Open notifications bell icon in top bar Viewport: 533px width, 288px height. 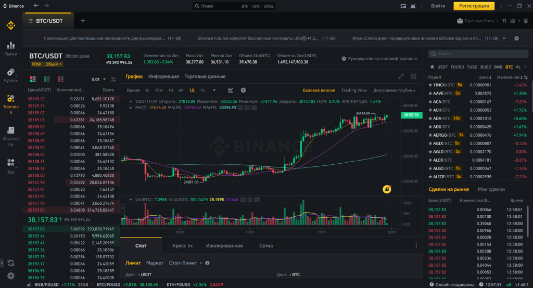point(413,6)
